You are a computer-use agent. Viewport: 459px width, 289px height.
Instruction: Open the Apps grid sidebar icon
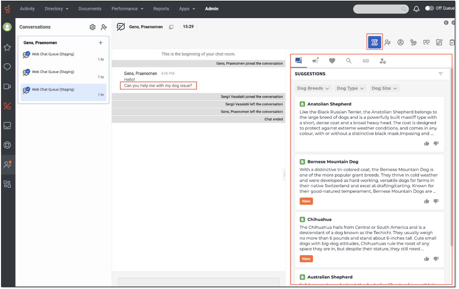click(x=7, y=184)
